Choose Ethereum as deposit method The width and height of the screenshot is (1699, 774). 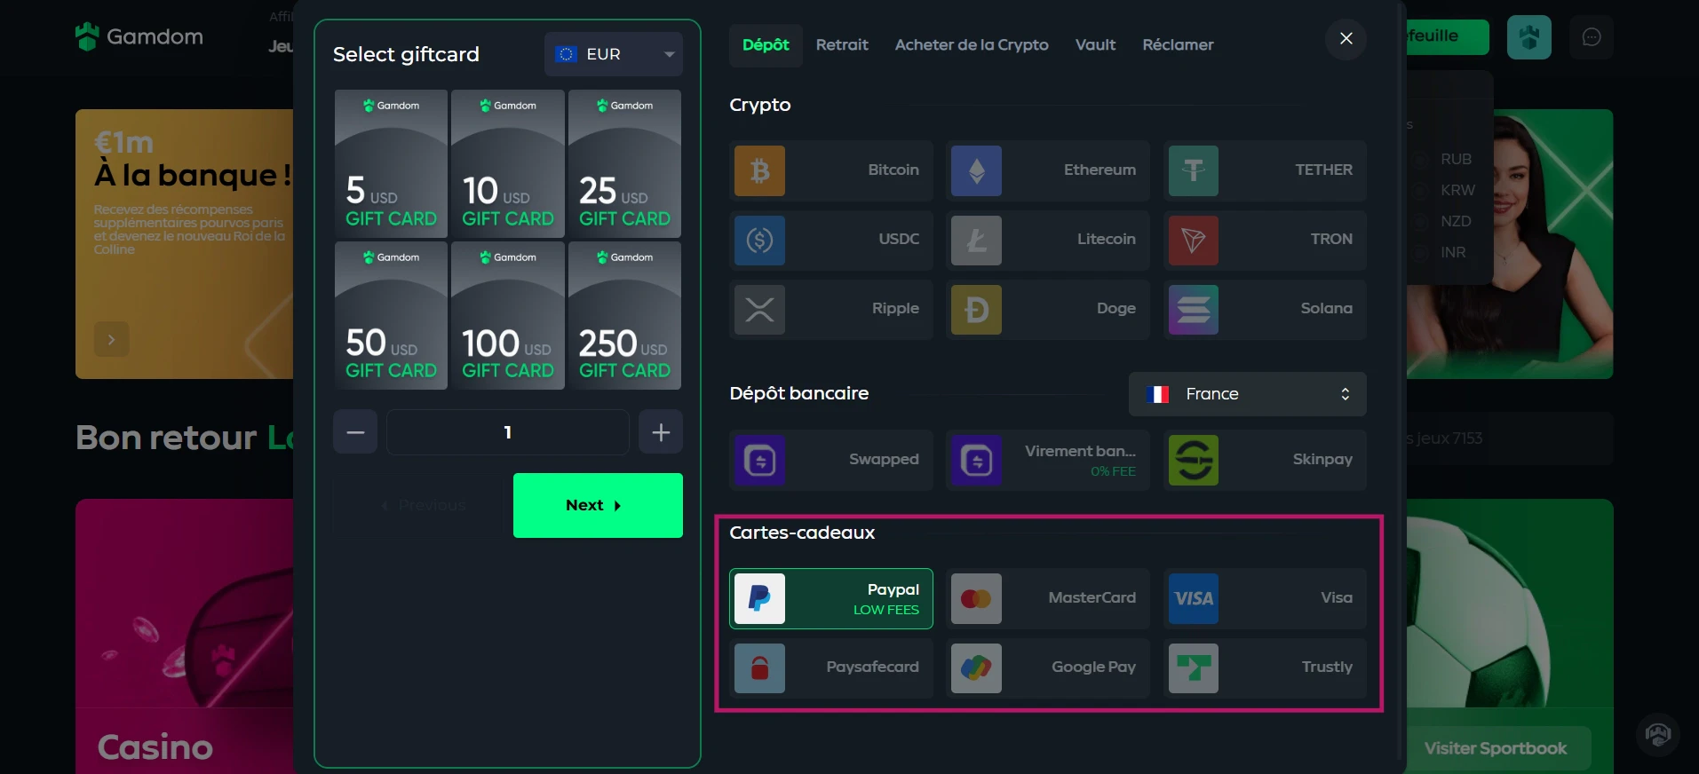(x=1048, y=170)
